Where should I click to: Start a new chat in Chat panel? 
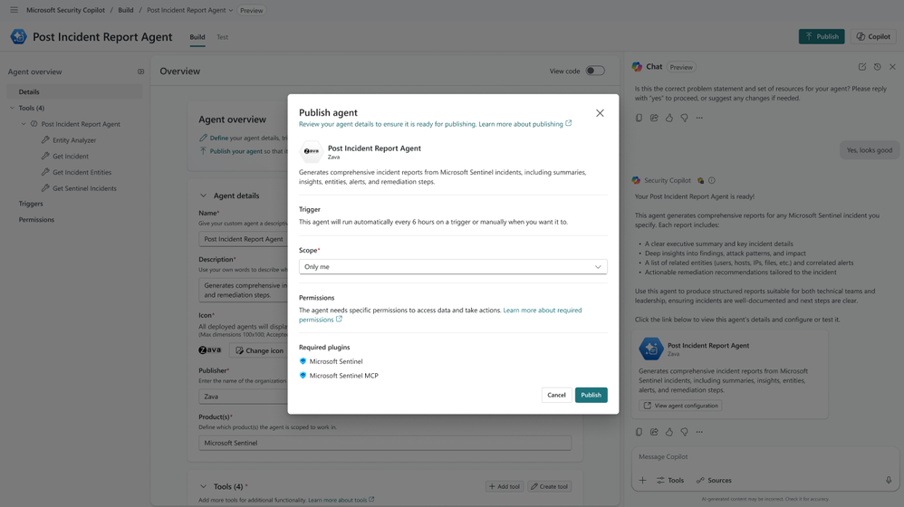pyautogui.click(x=862, y=67)
